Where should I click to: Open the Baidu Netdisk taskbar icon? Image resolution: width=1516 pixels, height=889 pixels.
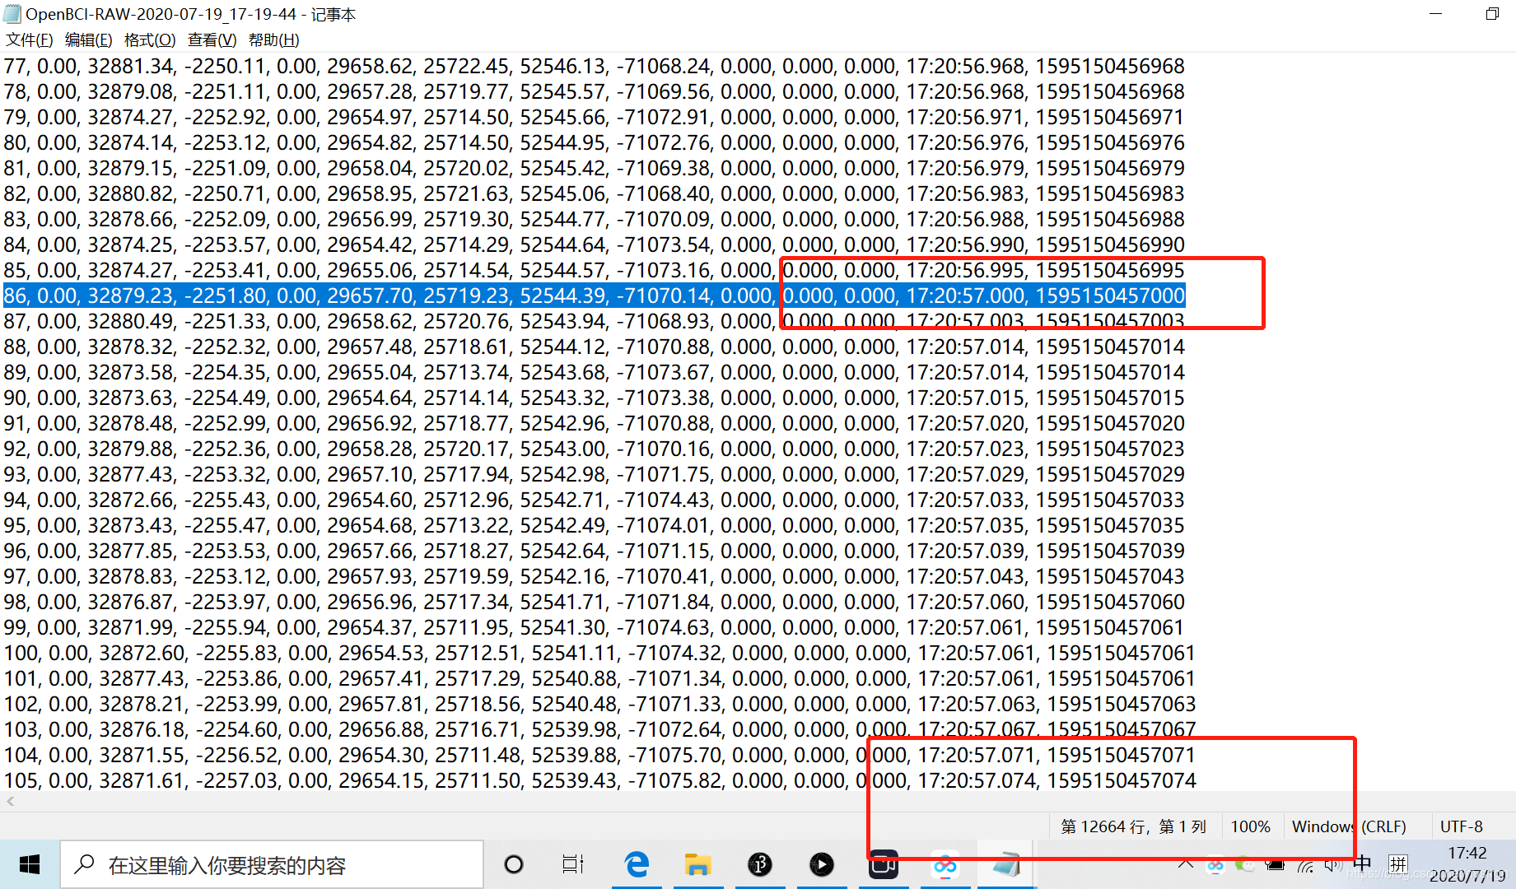click(945, 864)
